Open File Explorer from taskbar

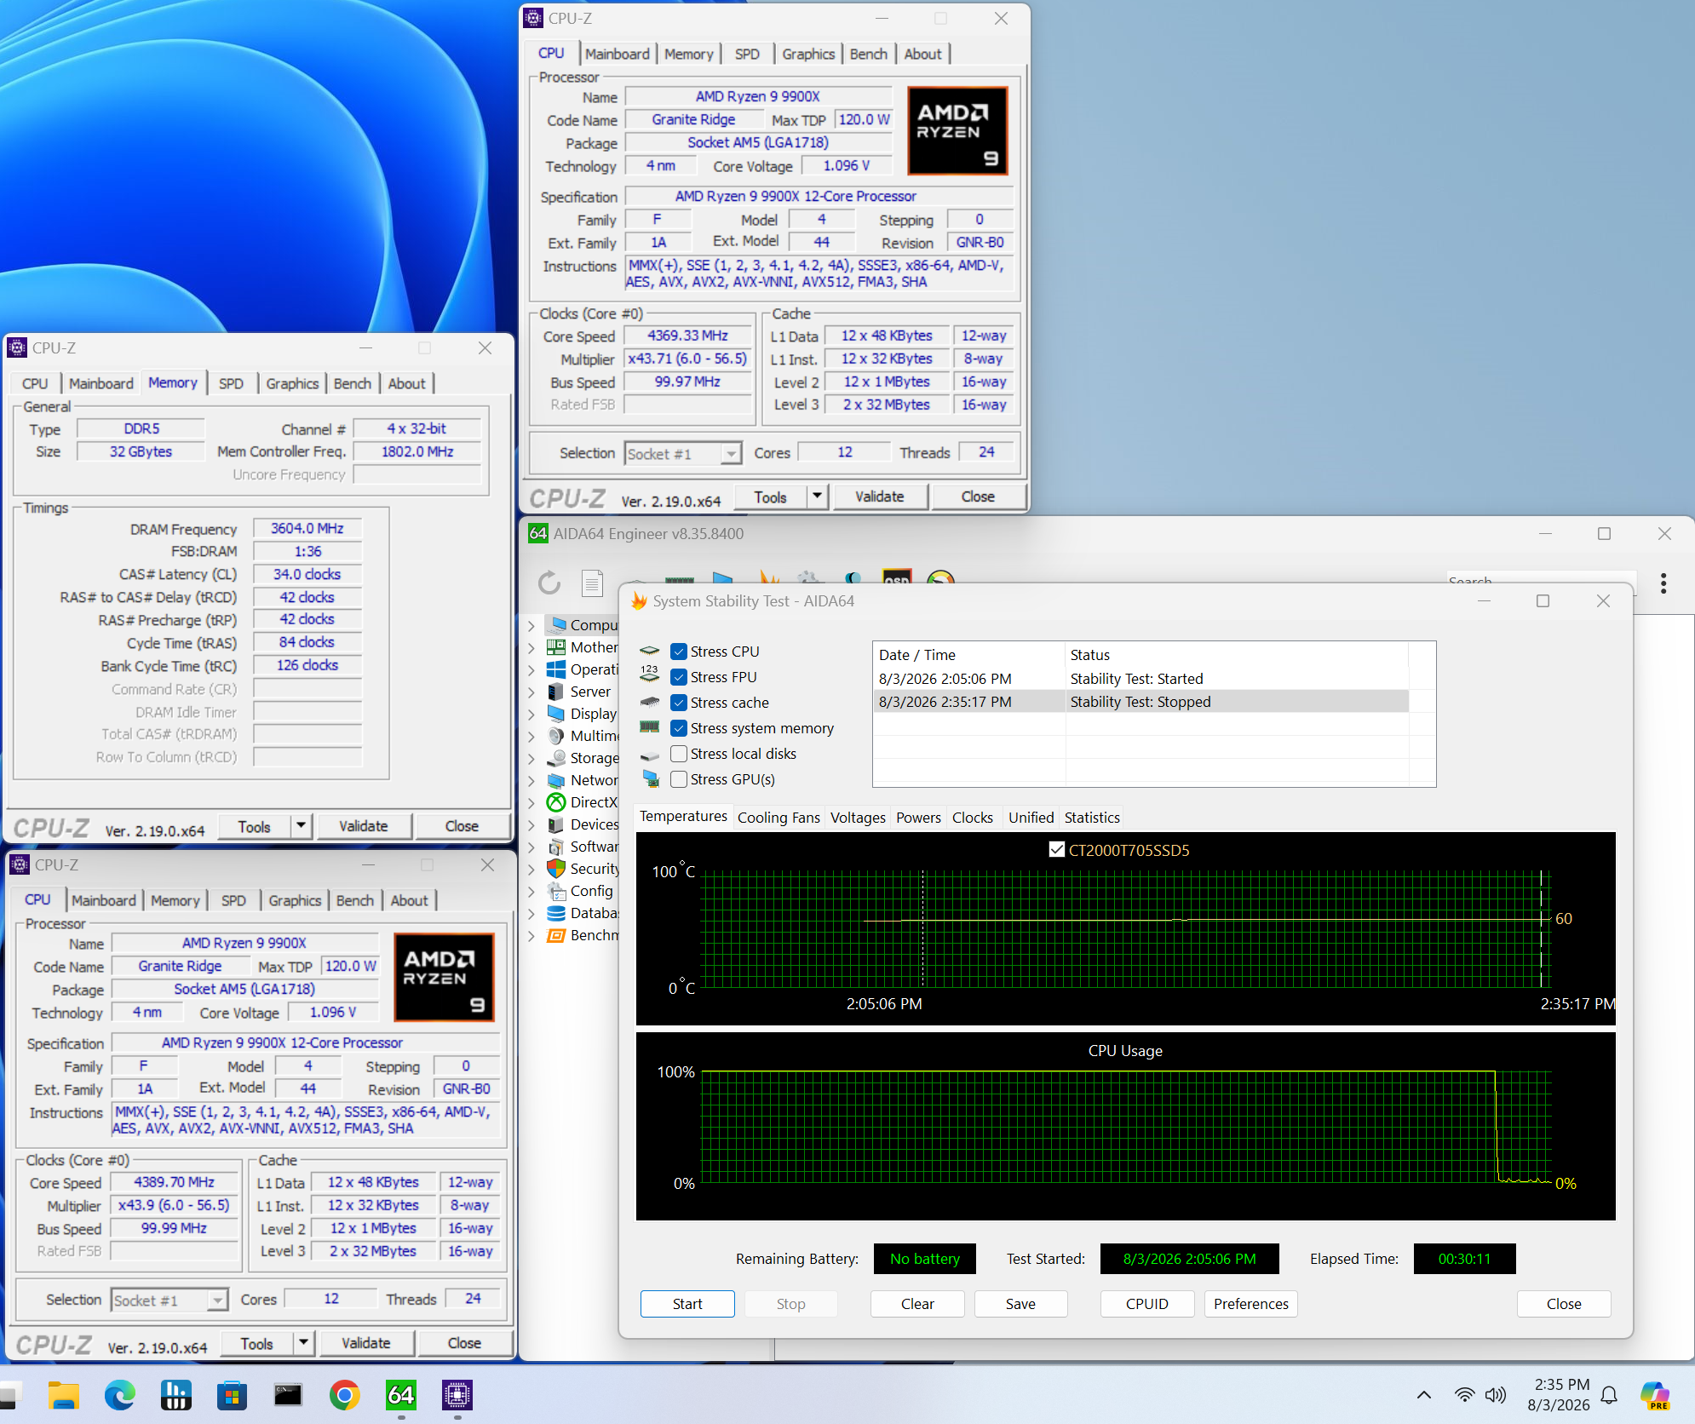tap(63, 1394)
